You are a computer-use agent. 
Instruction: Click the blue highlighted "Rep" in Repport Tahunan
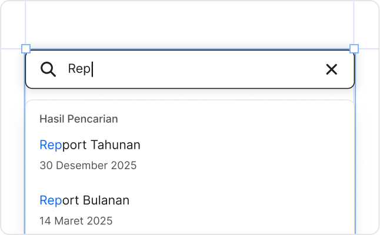click(x=50, y=145)
